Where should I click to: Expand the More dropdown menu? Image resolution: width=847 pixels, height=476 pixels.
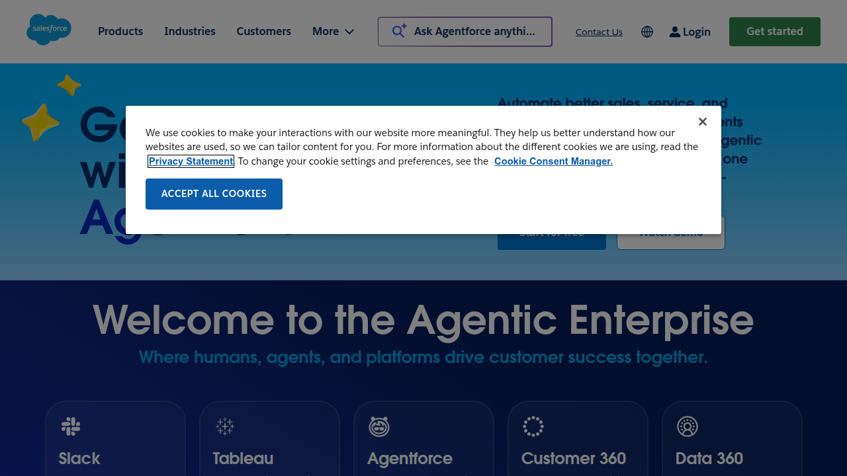point(333,31)
